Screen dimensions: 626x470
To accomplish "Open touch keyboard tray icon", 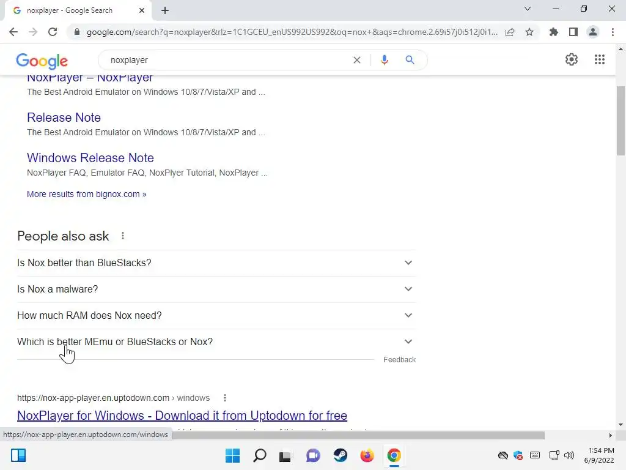I will point(535,455).
